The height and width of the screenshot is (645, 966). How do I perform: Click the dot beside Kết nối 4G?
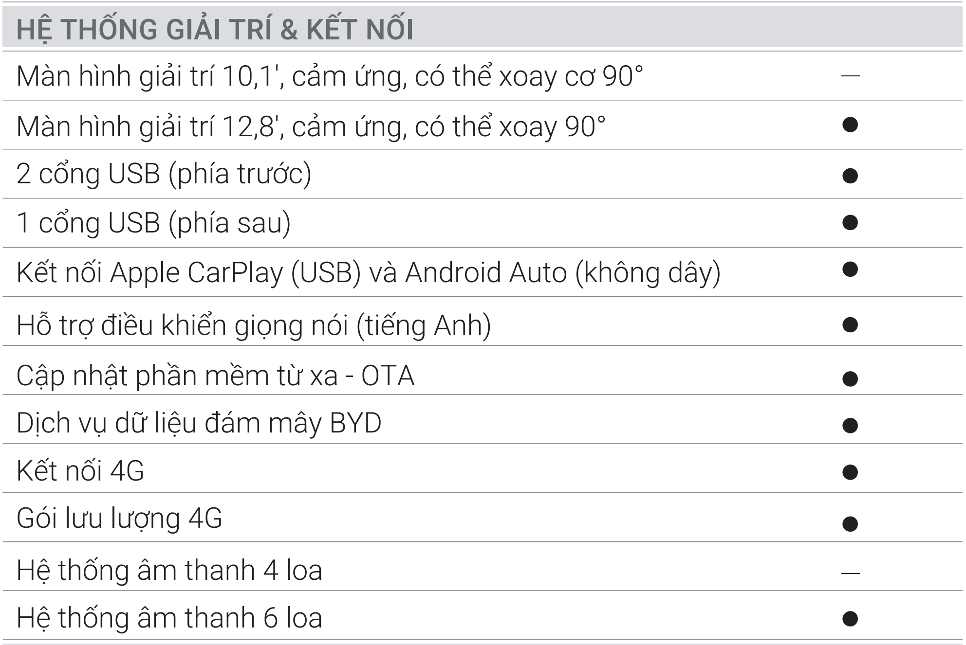pos(850,472)
